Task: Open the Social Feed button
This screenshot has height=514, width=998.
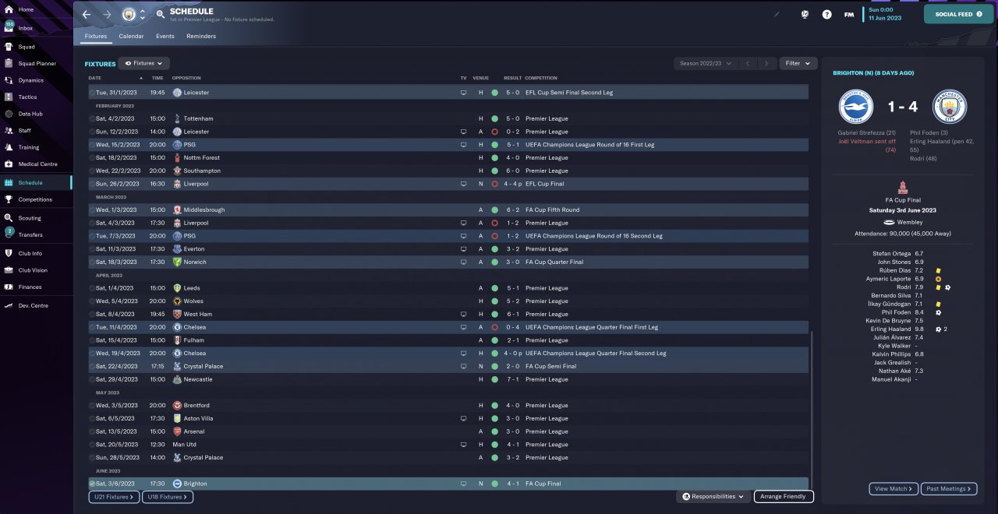Action: tap(958, 14)
